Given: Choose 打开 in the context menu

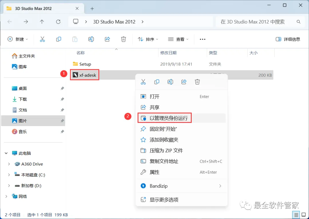Looking at the screenshot, I should (181, 97).
